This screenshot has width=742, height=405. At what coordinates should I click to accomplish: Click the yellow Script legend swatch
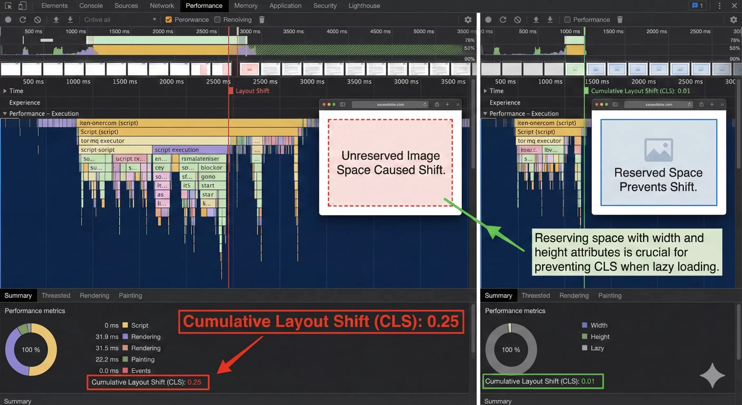pos(125,325)
